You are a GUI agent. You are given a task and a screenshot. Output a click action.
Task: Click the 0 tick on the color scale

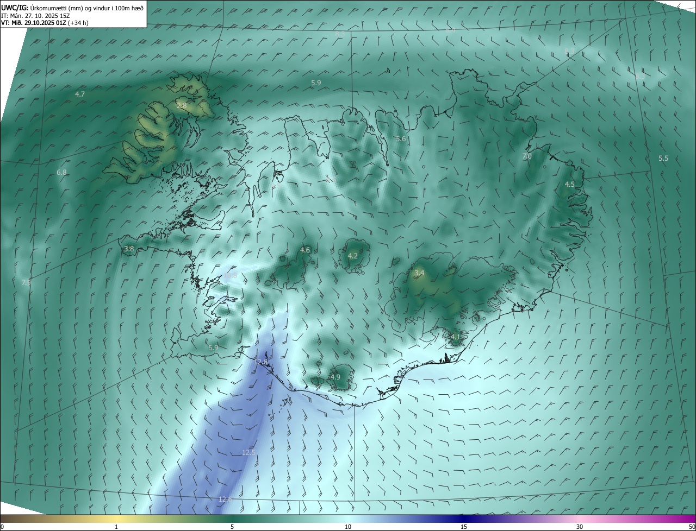click(x=2, y=527)
